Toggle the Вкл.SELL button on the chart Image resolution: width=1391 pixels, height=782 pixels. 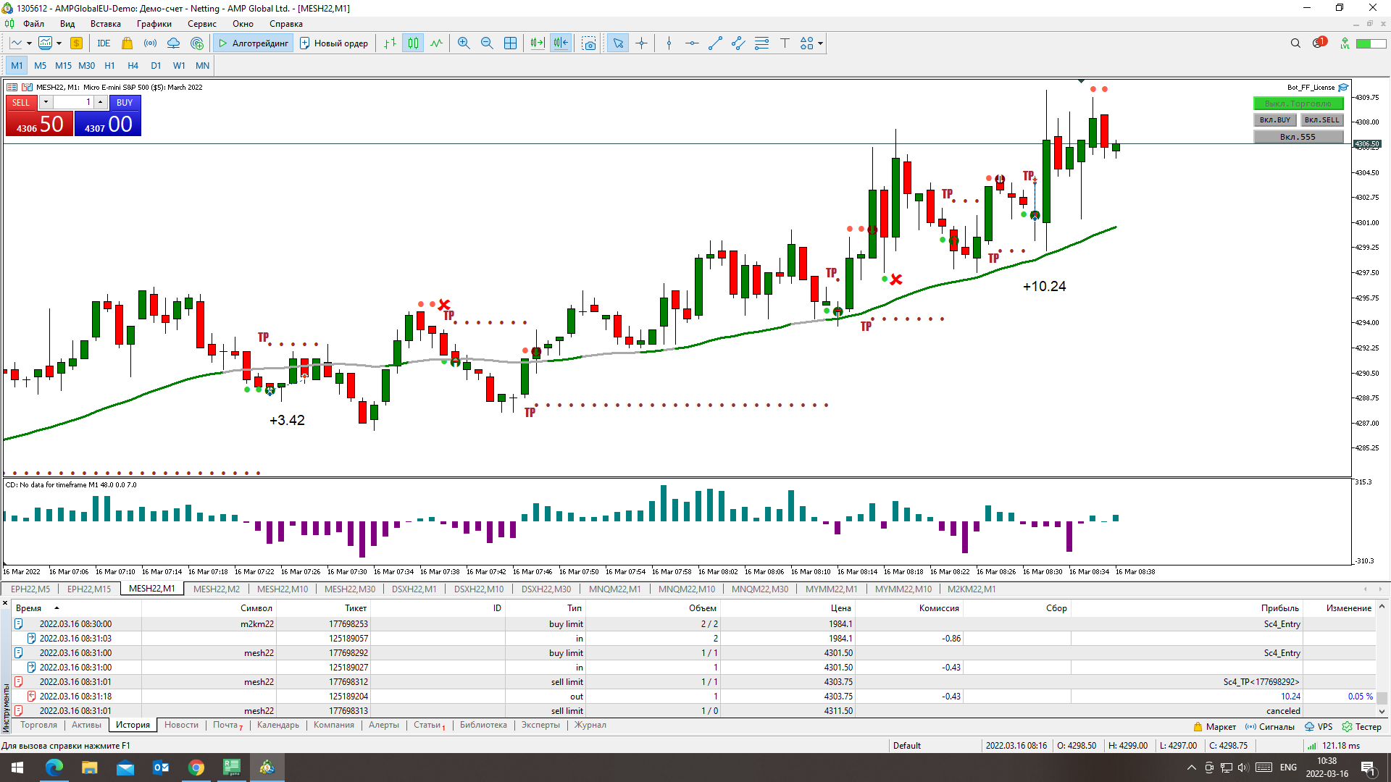[x=1321, y=120]
